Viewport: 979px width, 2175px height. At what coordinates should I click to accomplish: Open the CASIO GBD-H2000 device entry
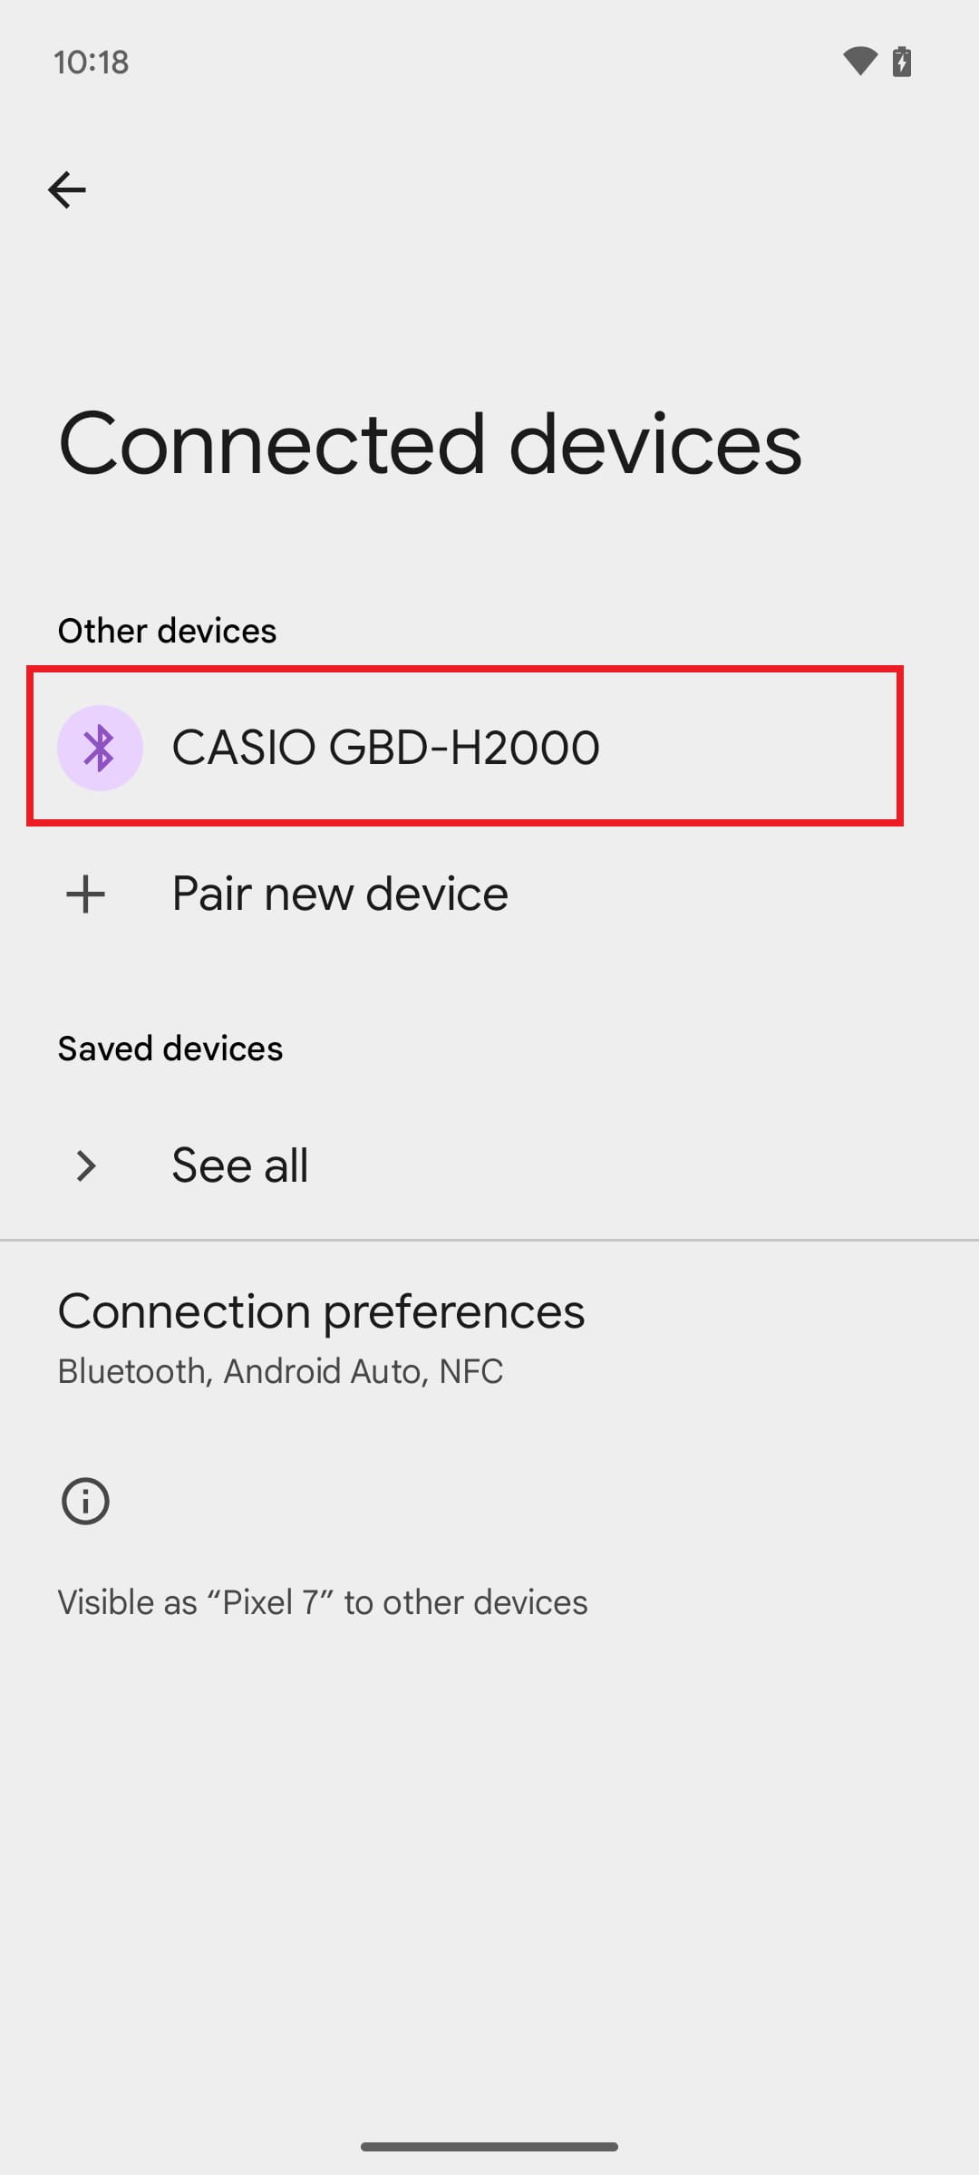click(x=385, y=748)
